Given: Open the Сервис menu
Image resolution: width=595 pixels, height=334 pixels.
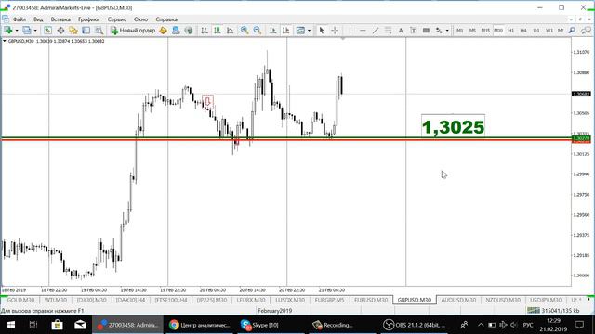Looking at the screenshot, I should tap(116, 19).
